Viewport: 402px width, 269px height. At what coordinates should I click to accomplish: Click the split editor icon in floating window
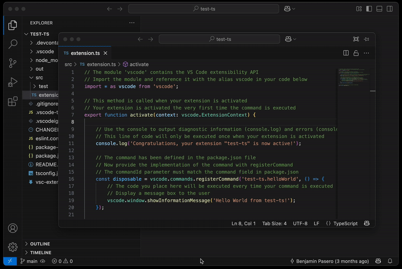[x=346, y=53]
